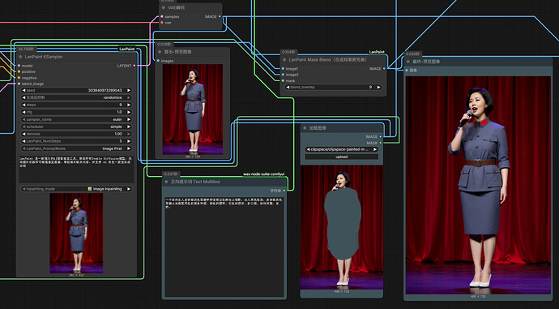Click the 342 × 512 size label under KSampler preview

(x=76, y=275)
